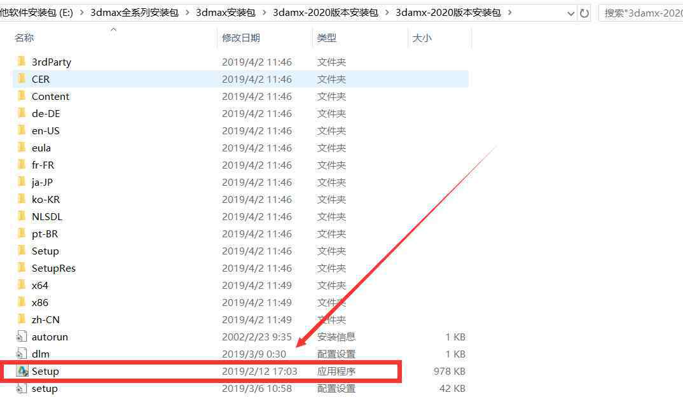The height and width of the screenshot is (397, 683).
Task: Select the pt-BR folder icon
Action: [22, 233]
